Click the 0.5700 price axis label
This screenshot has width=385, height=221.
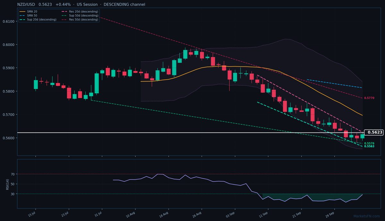pos(8,115)
